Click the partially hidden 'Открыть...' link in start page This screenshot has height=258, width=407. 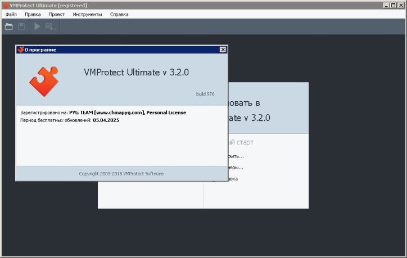point(236,156)
